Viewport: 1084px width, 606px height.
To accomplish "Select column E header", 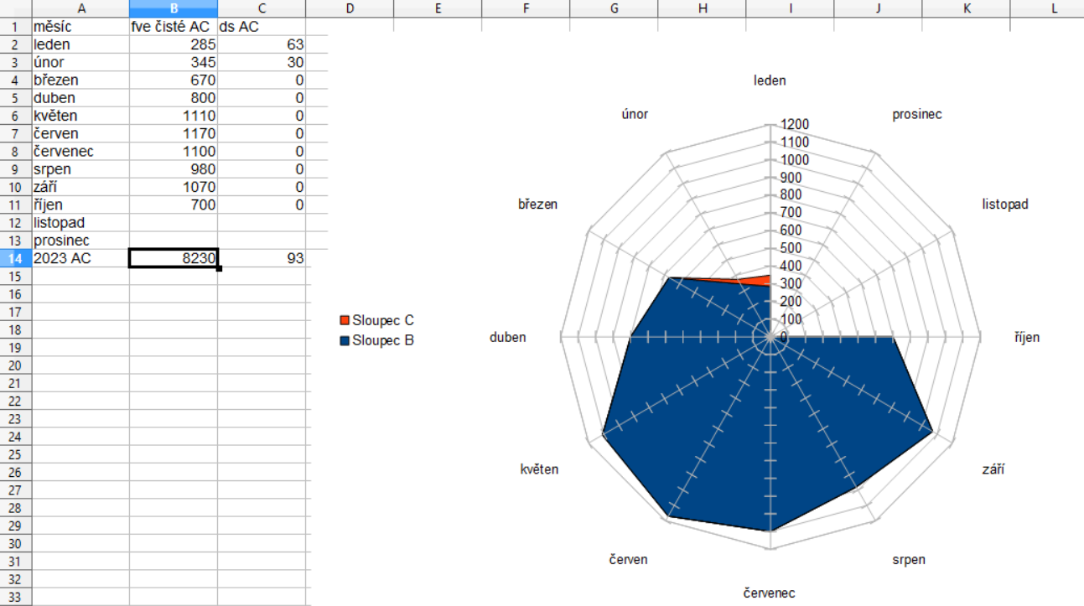I will point(438,8).
